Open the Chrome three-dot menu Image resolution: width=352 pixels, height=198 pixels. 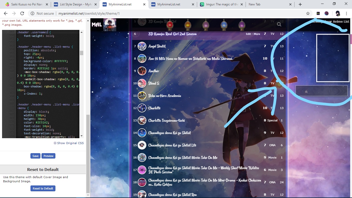[x=346, y=13]
